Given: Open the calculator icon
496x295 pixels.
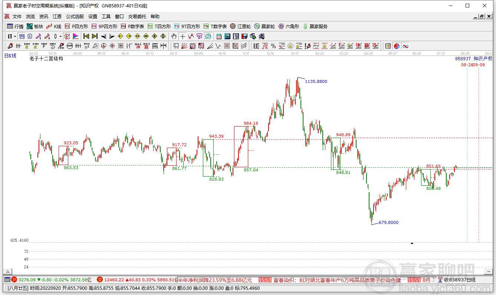Looking at the screenshot, I should tap(227, 36).
